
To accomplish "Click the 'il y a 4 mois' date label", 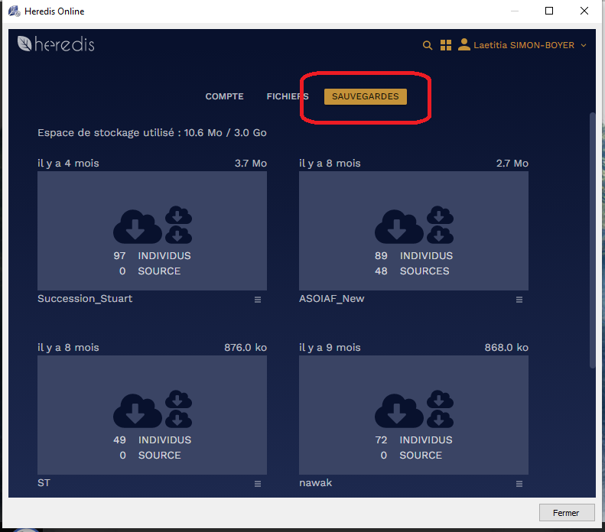I will 68,164.
